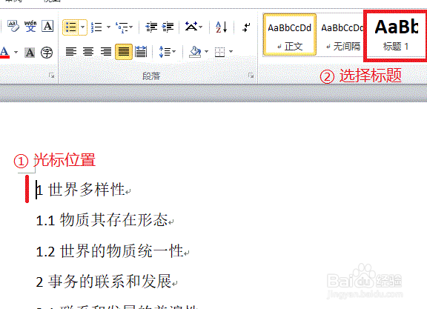Center the paragraph text
This screenshot has height=309, width=427.
88,51
